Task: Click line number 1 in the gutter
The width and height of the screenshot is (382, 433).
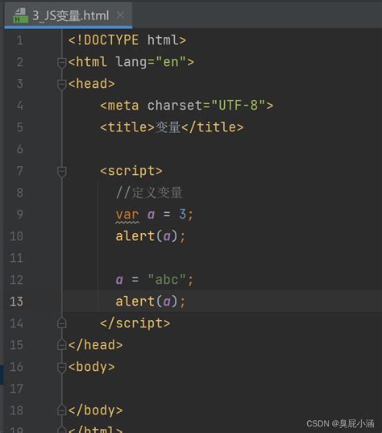Action: coord(19,40)
